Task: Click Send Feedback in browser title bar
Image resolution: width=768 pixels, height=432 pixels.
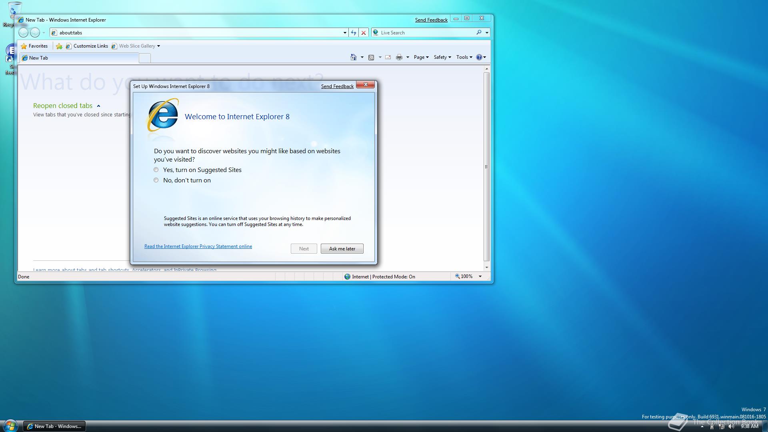Action: click(431, 20)
